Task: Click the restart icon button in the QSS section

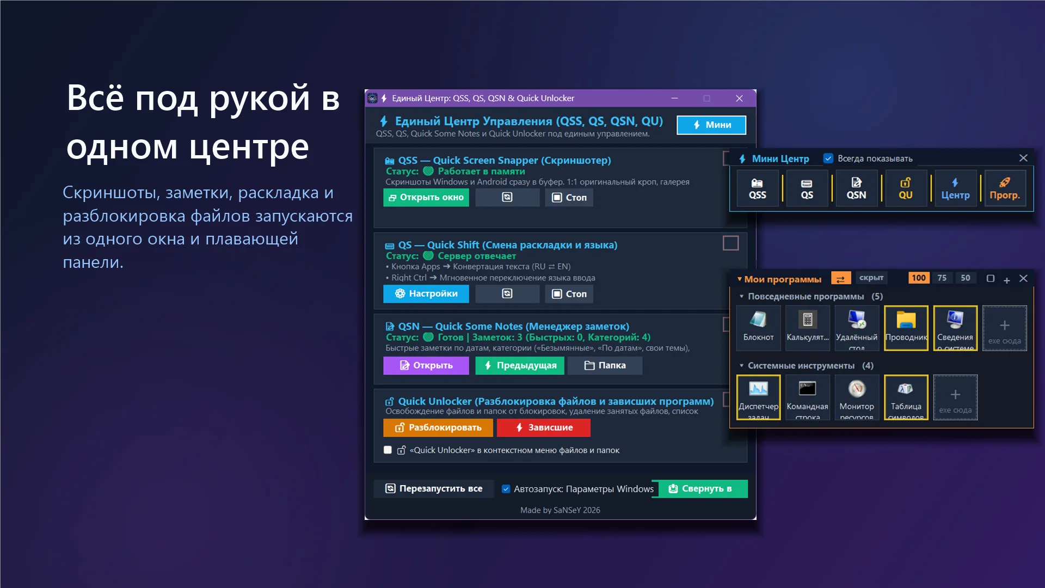Action: (x=507, y=197)
